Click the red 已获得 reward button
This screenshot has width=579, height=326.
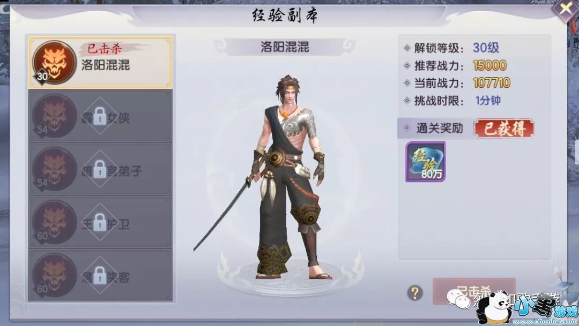click(x=504, y=128)
